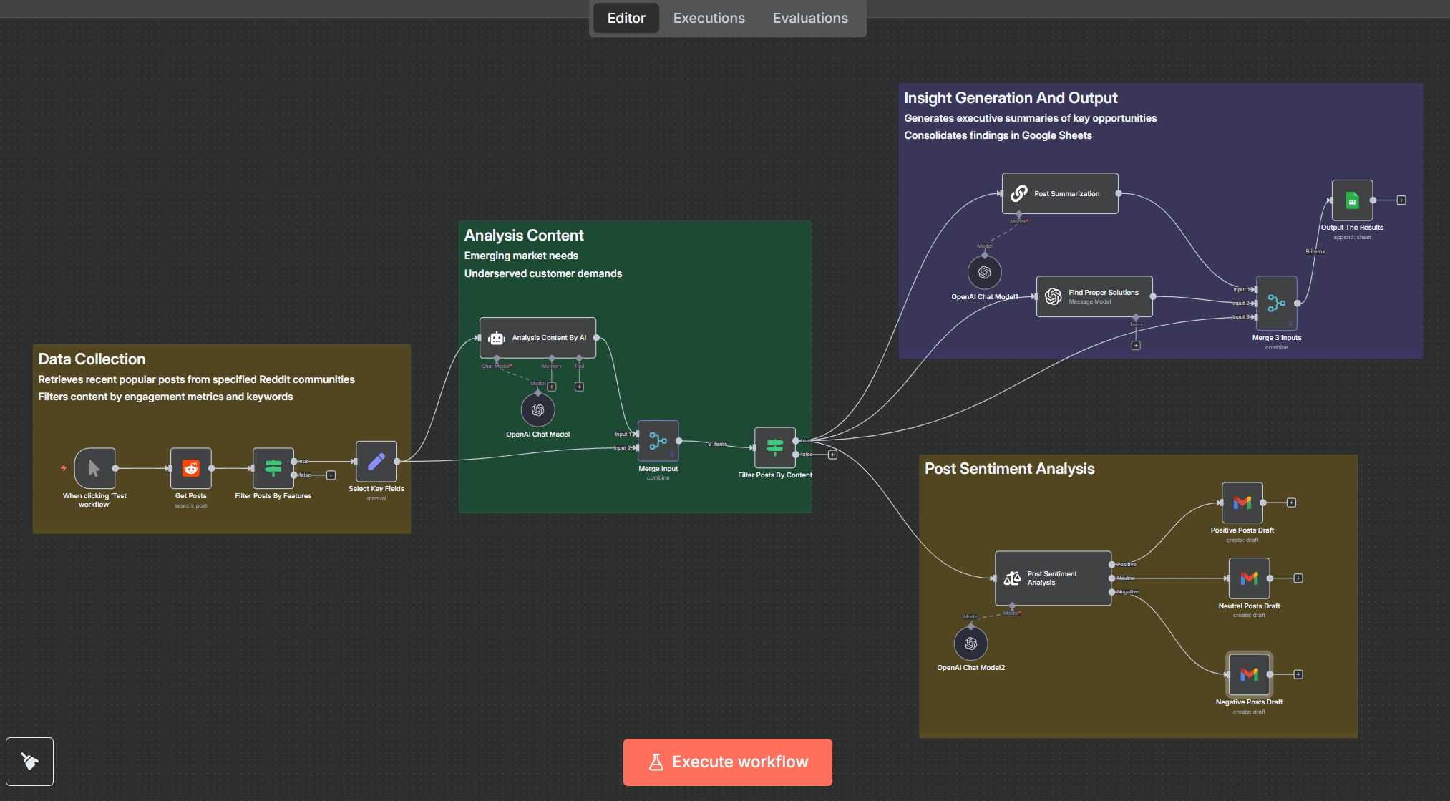Select the Output The Results Sheets node

pyautogui.click(x=1351, y=200)
